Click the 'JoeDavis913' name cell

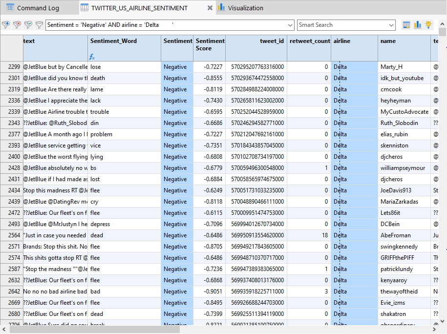click(x=404, y=190)
